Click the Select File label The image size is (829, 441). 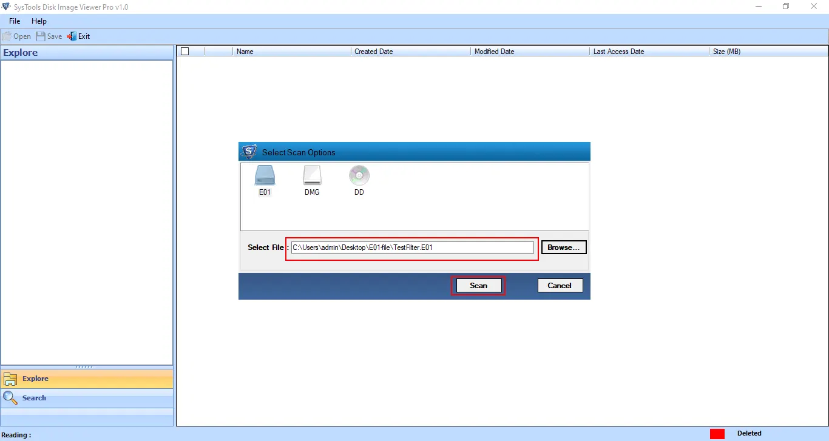point(266,247)
